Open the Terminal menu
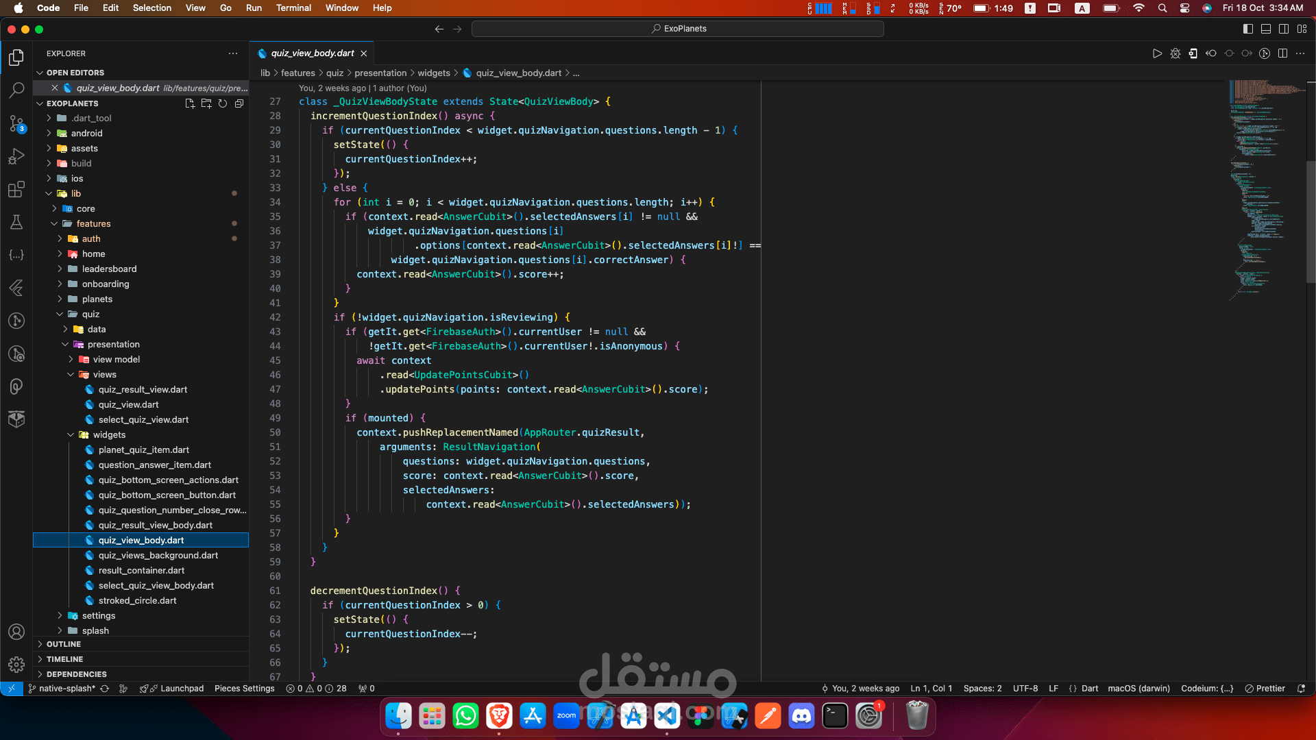The width and height of the screenshot is (1316, 740). [x=293, y=8]
